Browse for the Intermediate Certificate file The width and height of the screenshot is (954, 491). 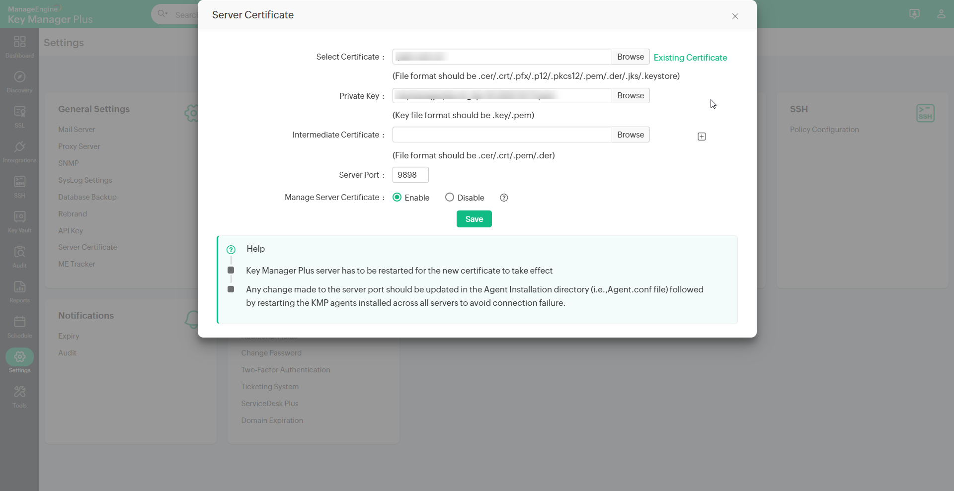tap(630, 135)
